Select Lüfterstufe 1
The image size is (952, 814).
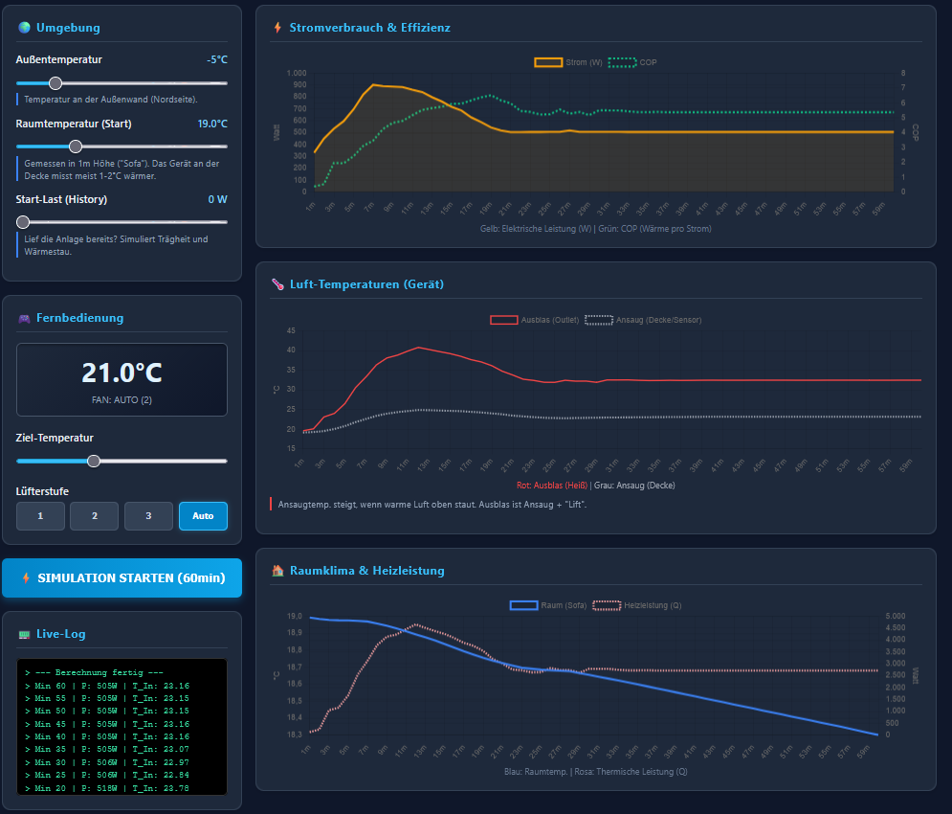point(40,516)
